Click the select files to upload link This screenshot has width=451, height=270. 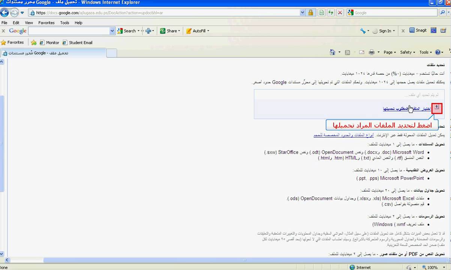pyautogui.click(x=407, y=109)
